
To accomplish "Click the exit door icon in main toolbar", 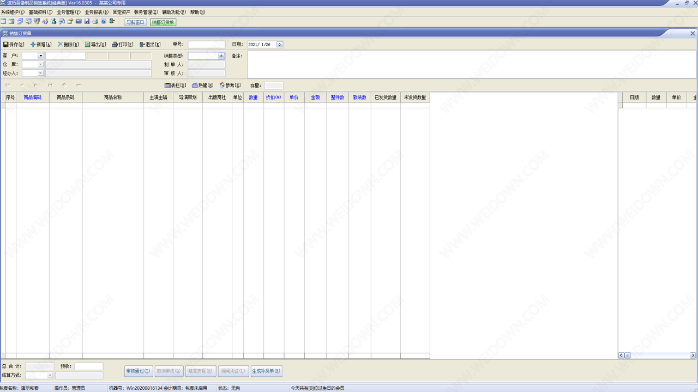I will click(112, 22).
